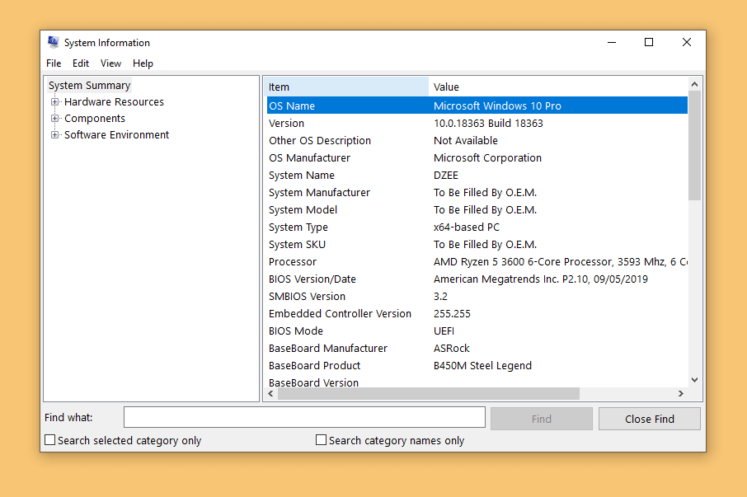Select the Hardware Resources tree item

pyautogui.click(x=114, y=102)
